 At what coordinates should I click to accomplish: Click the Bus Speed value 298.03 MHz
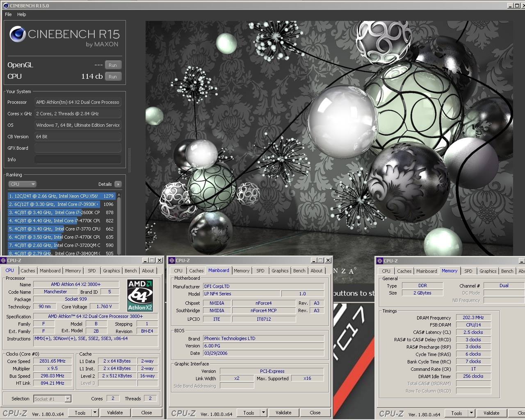click(x=52, y=376)
